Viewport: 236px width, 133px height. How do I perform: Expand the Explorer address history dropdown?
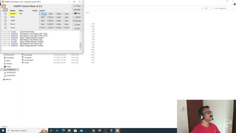pyautogui.click(x=202, y=8)
